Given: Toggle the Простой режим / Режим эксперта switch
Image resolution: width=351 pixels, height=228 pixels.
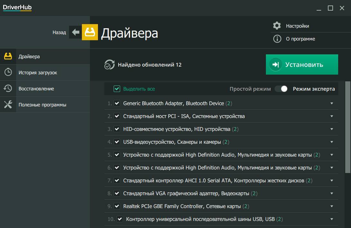Looking at the screenshot, I should [x=281, y=89].
